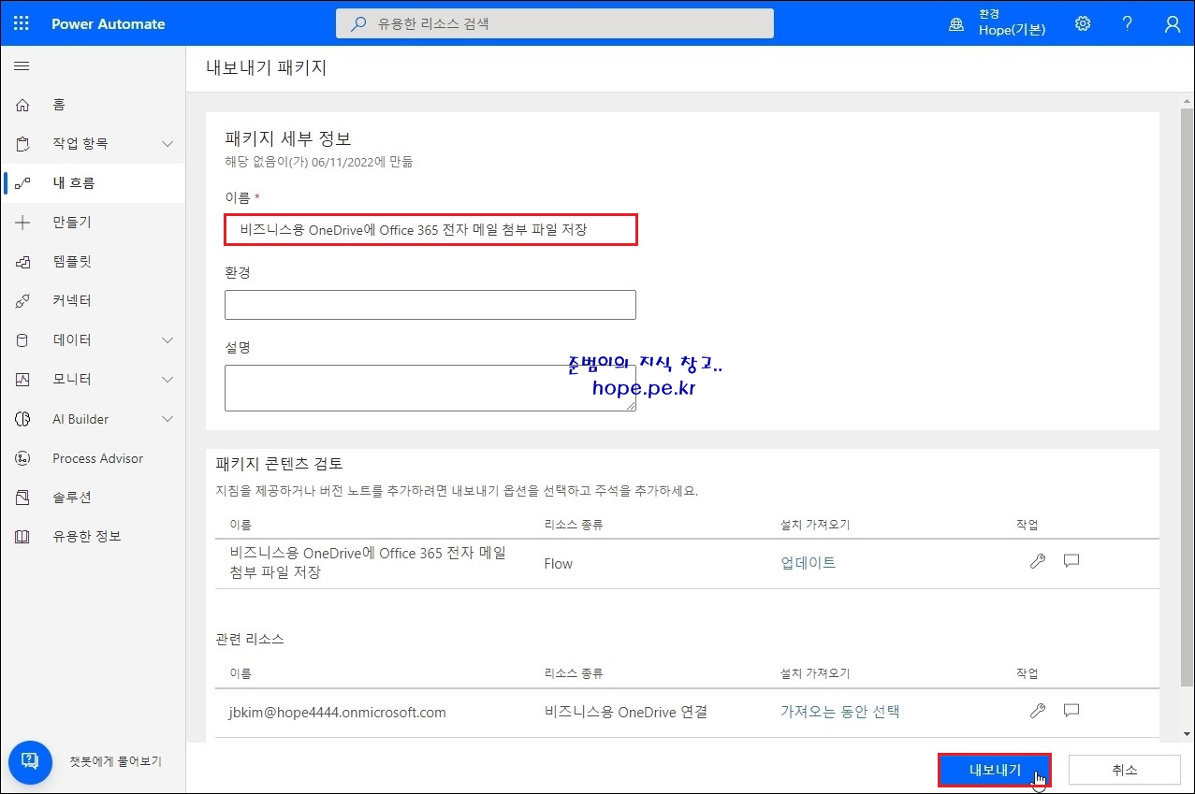Click the 환경 input field

pyautogui.click(x=430, y=305)
